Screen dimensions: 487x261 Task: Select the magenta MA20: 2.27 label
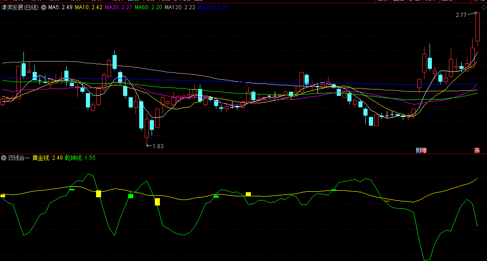click(x=119, y=7)
